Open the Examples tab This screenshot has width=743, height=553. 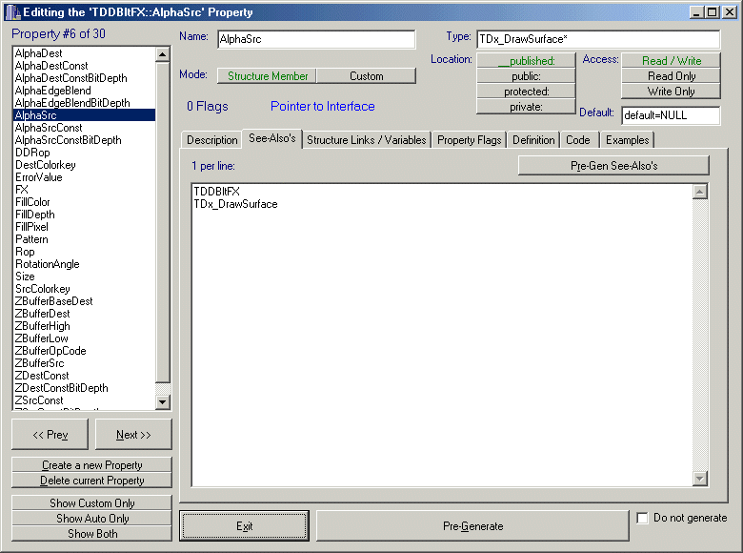point(627,140)
